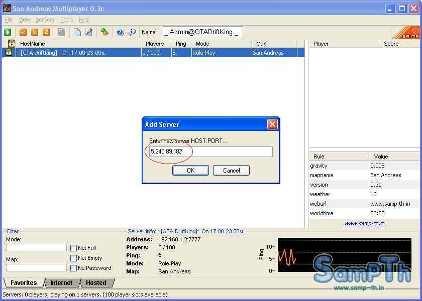Click the address 192.168.1.2:7777
Screen dimensions: 422x301
click(x=179, y=239)
